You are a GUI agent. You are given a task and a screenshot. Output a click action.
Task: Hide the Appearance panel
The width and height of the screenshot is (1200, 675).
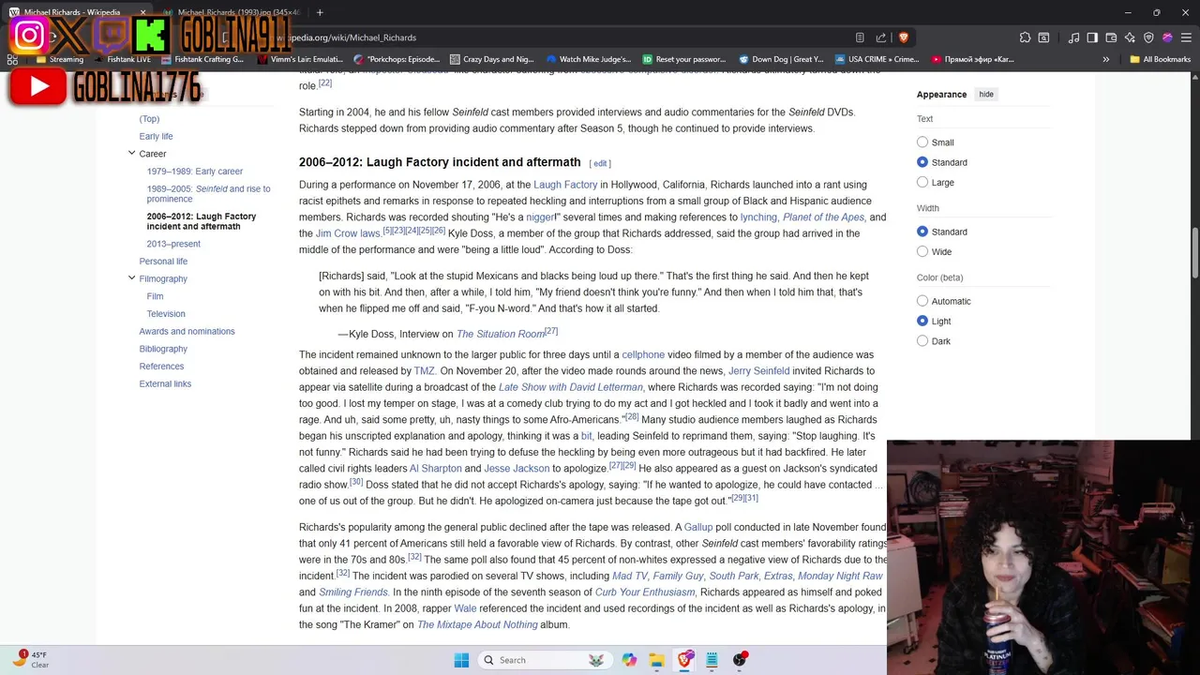[986, 94]
